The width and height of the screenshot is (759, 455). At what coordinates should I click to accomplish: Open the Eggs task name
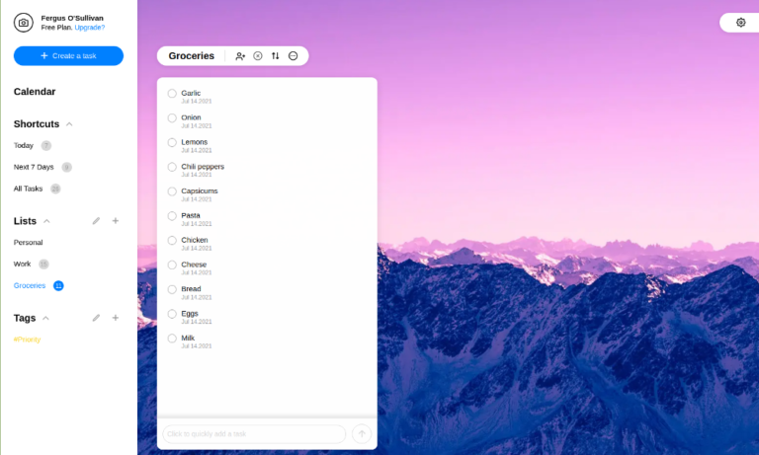pyautogui.click(x=190, y=313)
